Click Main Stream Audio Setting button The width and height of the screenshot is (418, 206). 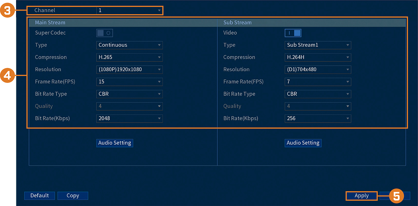pos(115,143)
